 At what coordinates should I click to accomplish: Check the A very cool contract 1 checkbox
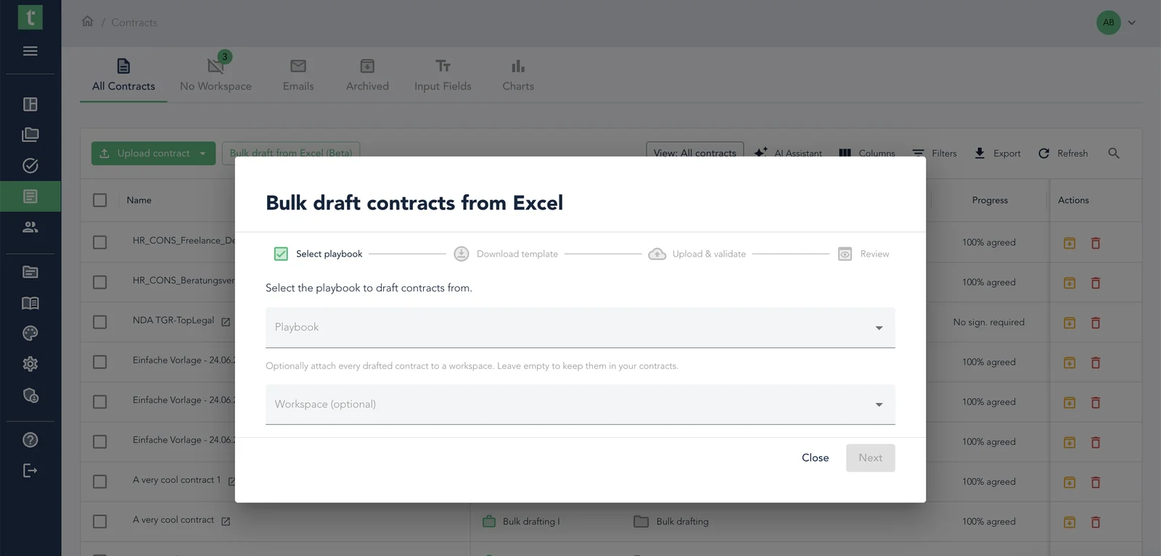pos(100,481)
